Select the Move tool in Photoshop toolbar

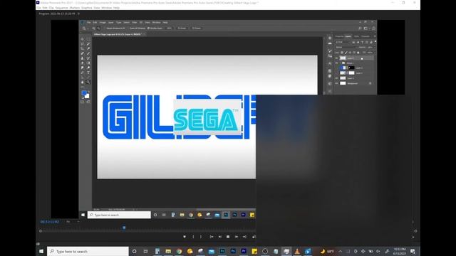point(82,39)
